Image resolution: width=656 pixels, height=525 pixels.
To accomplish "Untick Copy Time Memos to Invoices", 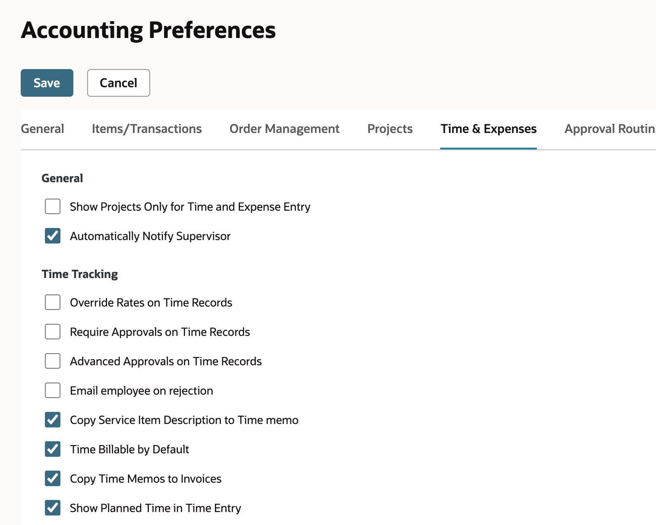I will tap(53, 478).
